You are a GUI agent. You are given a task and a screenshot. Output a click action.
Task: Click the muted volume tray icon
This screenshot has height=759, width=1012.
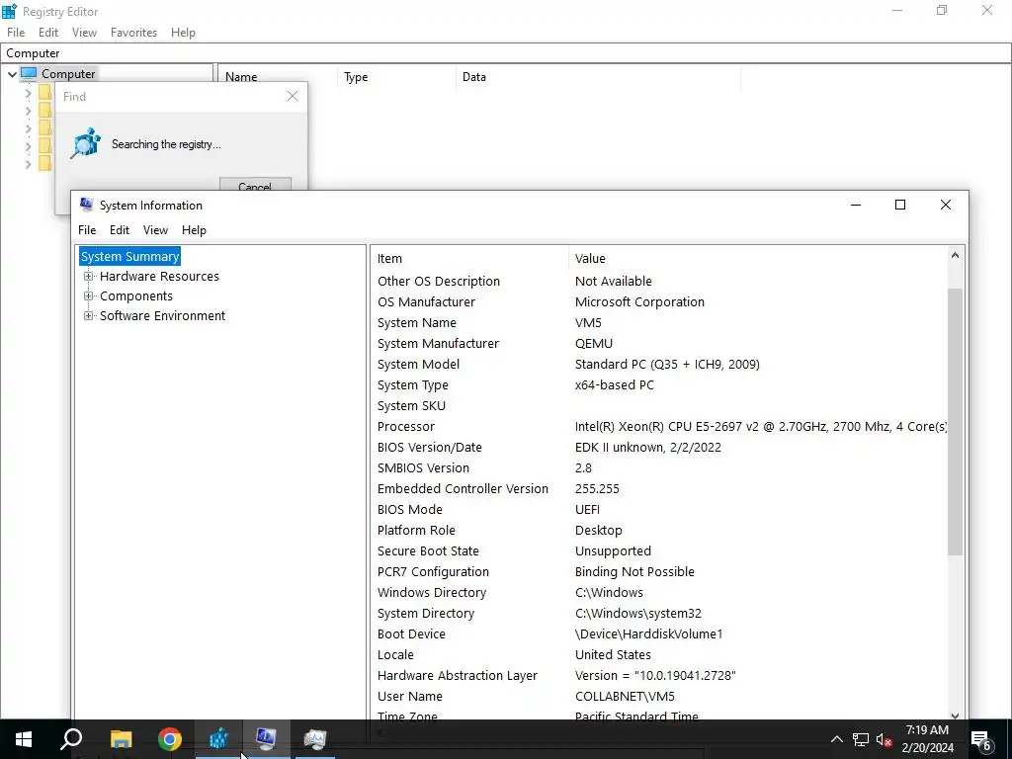pos(884,739)
